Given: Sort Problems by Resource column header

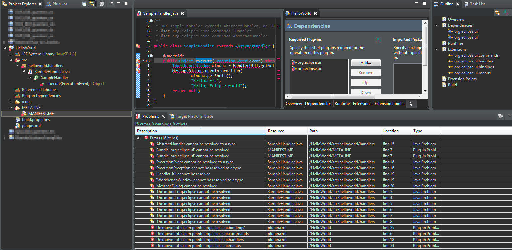Looking at the screenshot, I should [x=287, y=131].
